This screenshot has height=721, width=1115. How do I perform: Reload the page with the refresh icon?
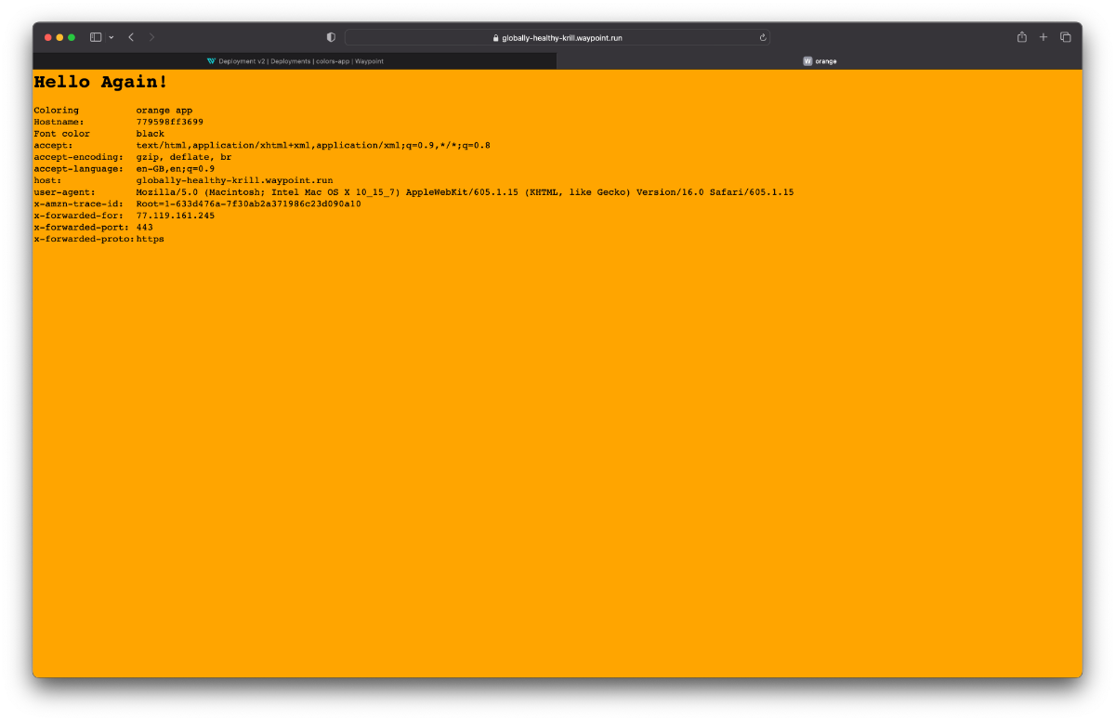[763, 38]
